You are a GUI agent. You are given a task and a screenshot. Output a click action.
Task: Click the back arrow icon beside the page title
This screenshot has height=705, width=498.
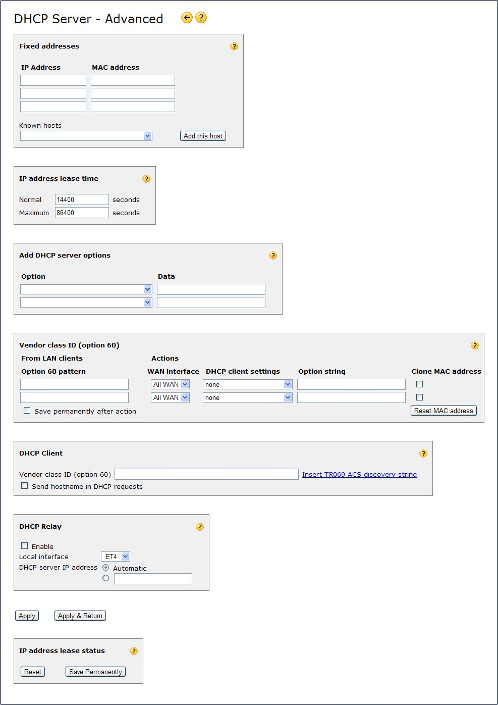click(187, 18)
